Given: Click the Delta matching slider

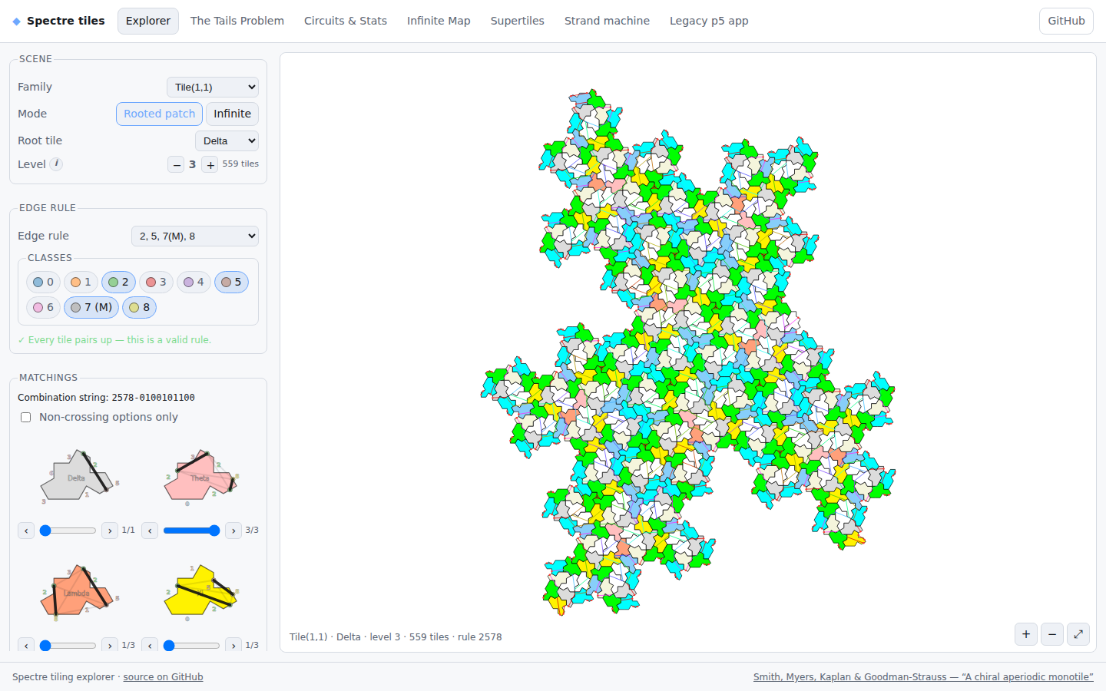Looking at the screenshot, I should tap(68, 531).
